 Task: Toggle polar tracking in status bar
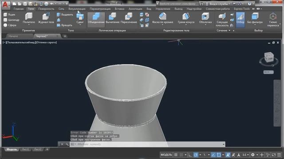196,155
